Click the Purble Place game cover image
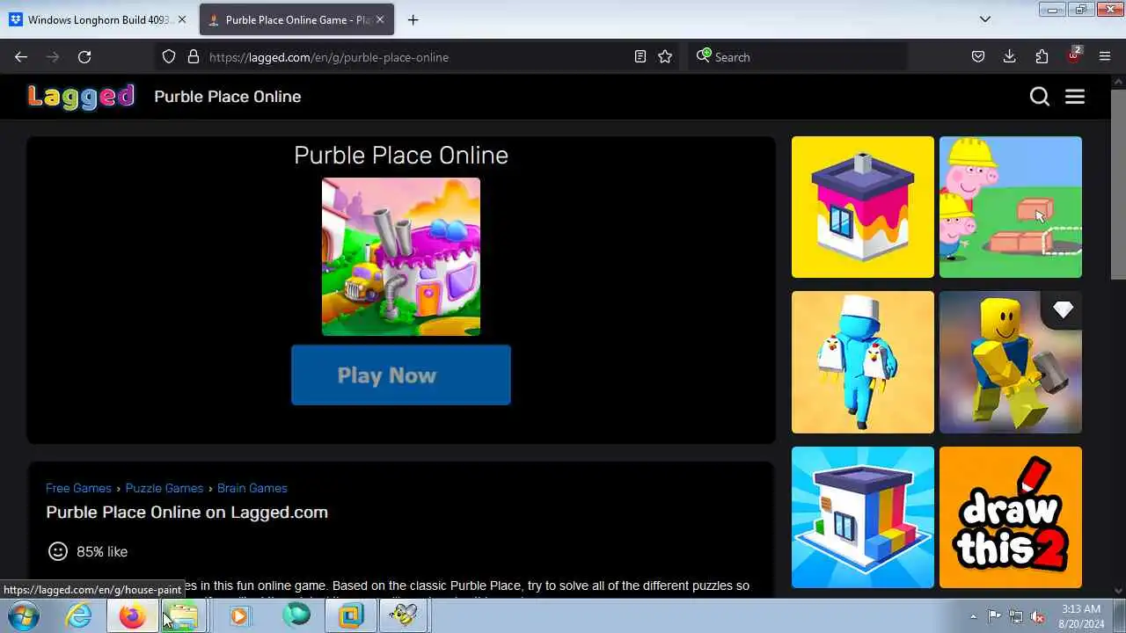 (401, 257)
